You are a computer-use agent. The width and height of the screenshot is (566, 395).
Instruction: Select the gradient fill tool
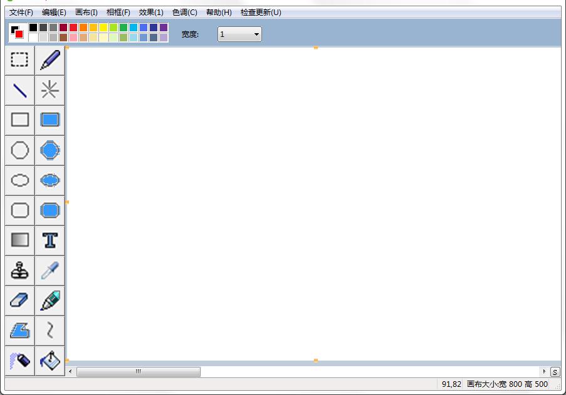tap(20, 240)
